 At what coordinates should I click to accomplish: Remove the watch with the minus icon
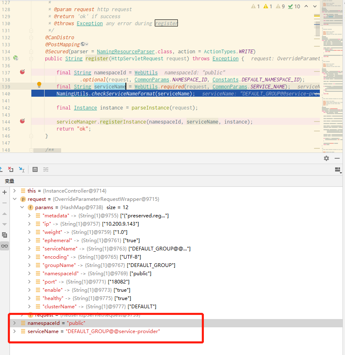point(5,203)
